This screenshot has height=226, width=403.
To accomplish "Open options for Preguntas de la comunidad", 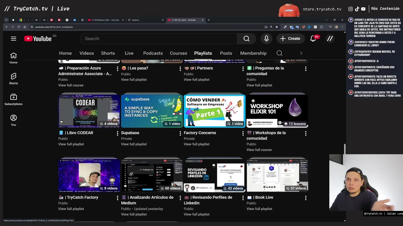I will coord(305,68).
